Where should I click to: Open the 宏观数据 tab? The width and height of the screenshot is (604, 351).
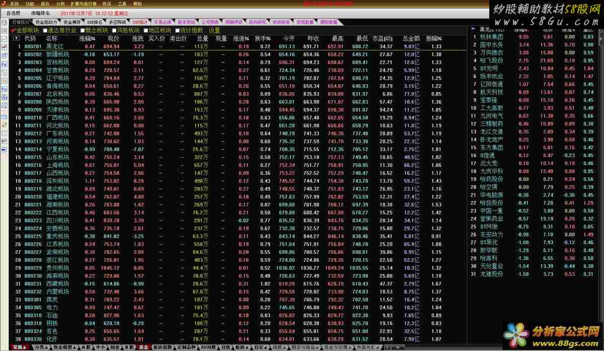[305, 22]
